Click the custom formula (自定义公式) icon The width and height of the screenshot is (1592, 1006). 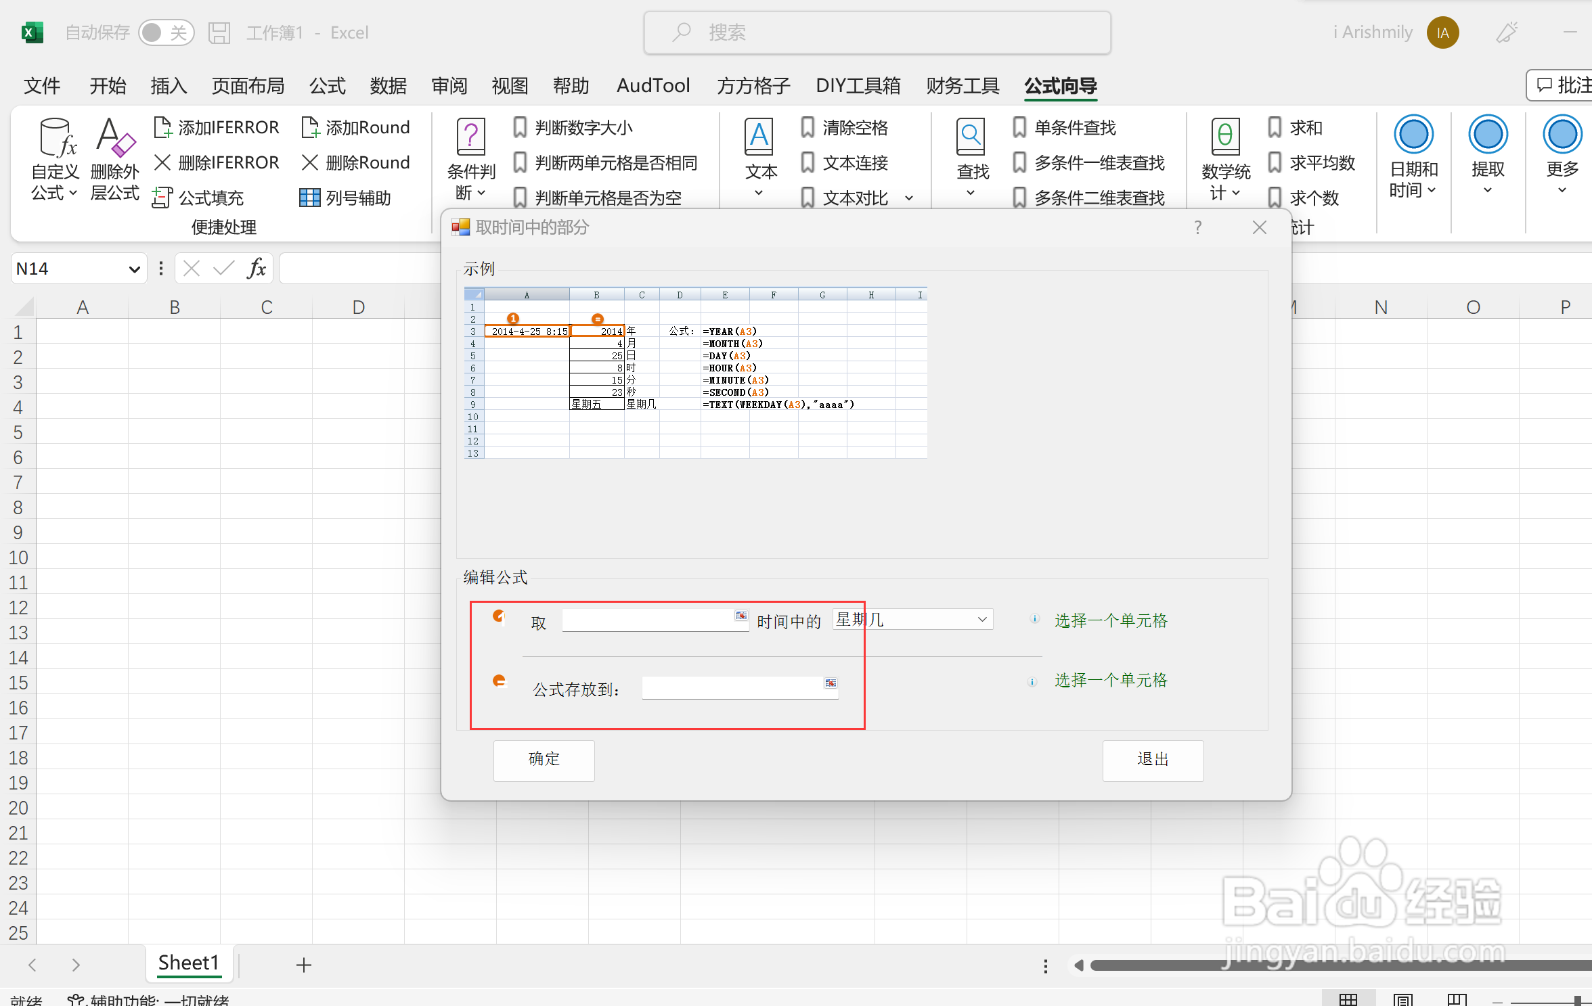coord(56,139)
